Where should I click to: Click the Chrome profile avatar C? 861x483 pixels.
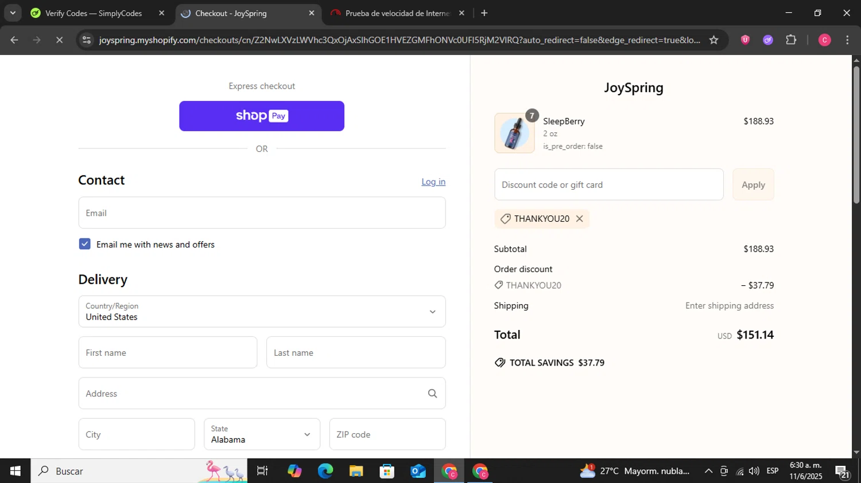(824, 40)
